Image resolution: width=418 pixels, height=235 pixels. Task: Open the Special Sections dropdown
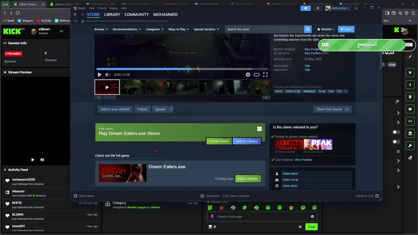pos(206,29)
